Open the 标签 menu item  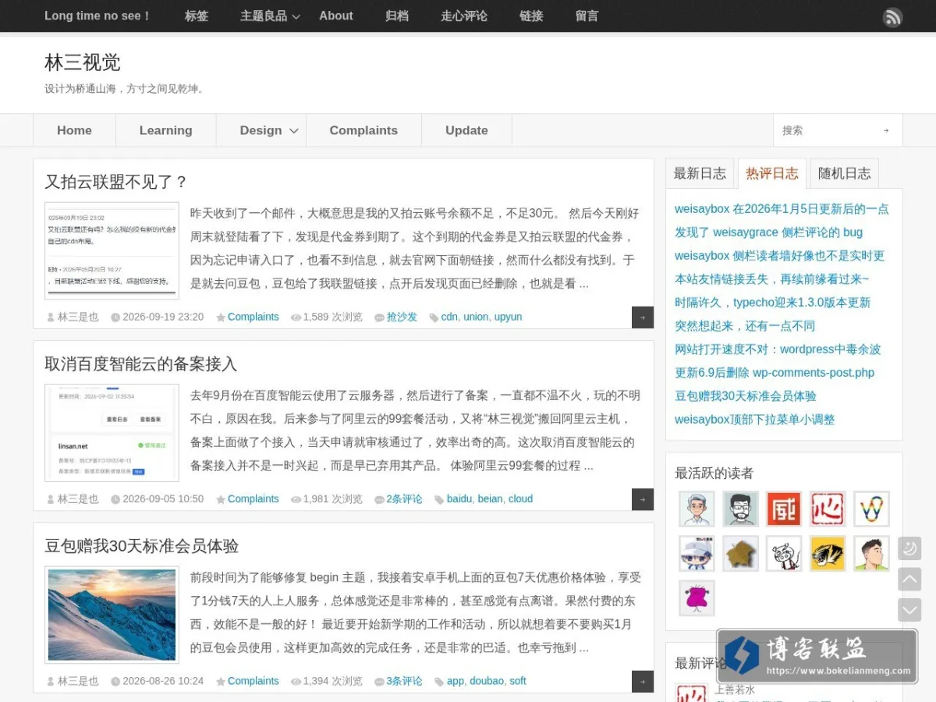197,16
